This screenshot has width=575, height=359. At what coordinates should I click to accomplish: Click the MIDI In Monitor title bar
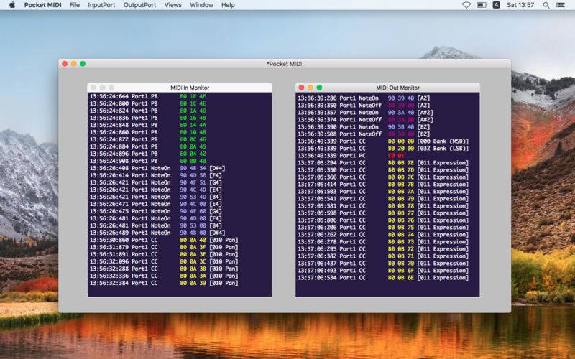pos(180,88)
